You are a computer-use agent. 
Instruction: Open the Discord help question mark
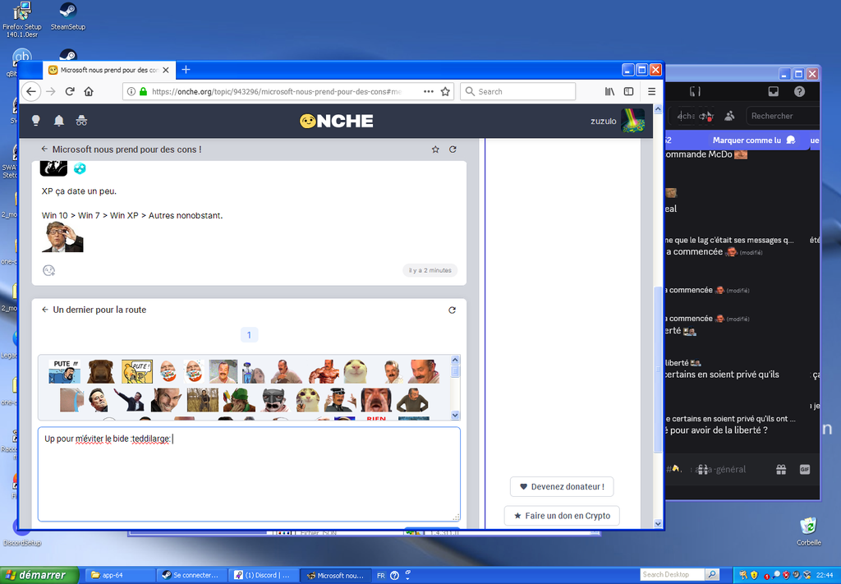coord(799,92)
